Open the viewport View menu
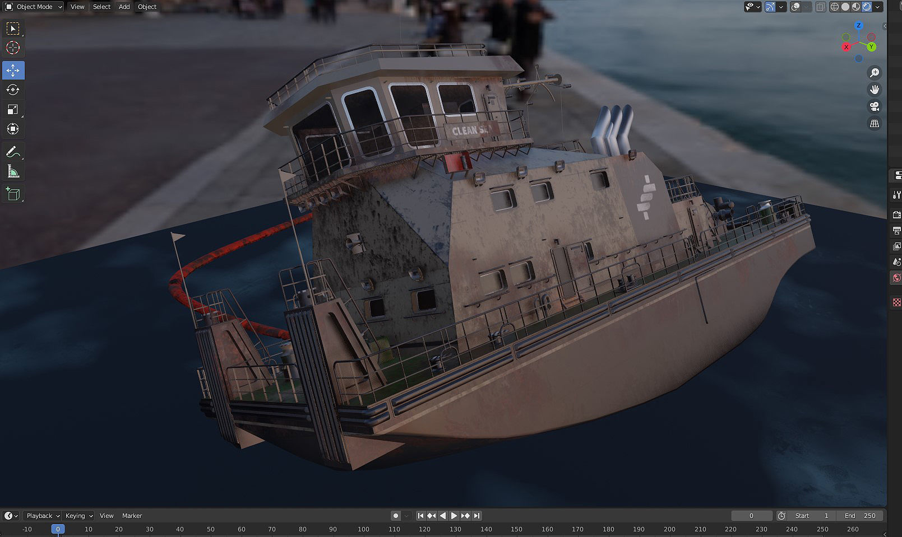Screen dimensions: 902x537 pos(77,7)
